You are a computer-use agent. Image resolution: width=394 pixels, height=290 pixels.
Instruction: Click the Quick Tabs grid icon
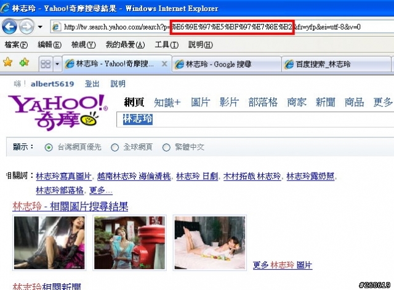pos(46,64)
